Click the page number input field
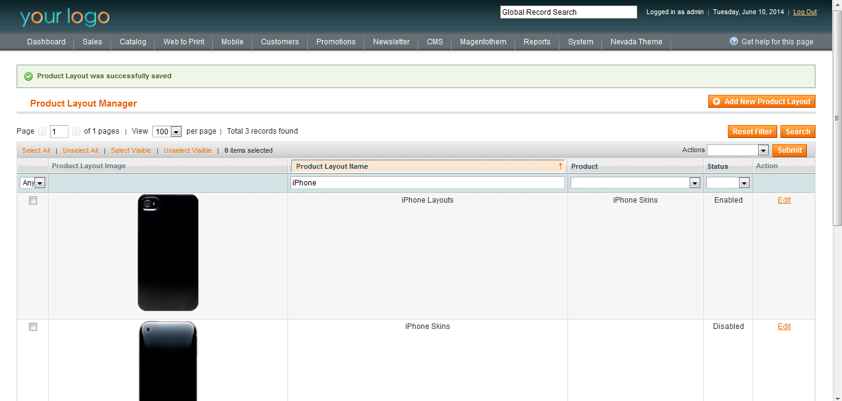This screenshot has height=401, width=842. (59, 132)
